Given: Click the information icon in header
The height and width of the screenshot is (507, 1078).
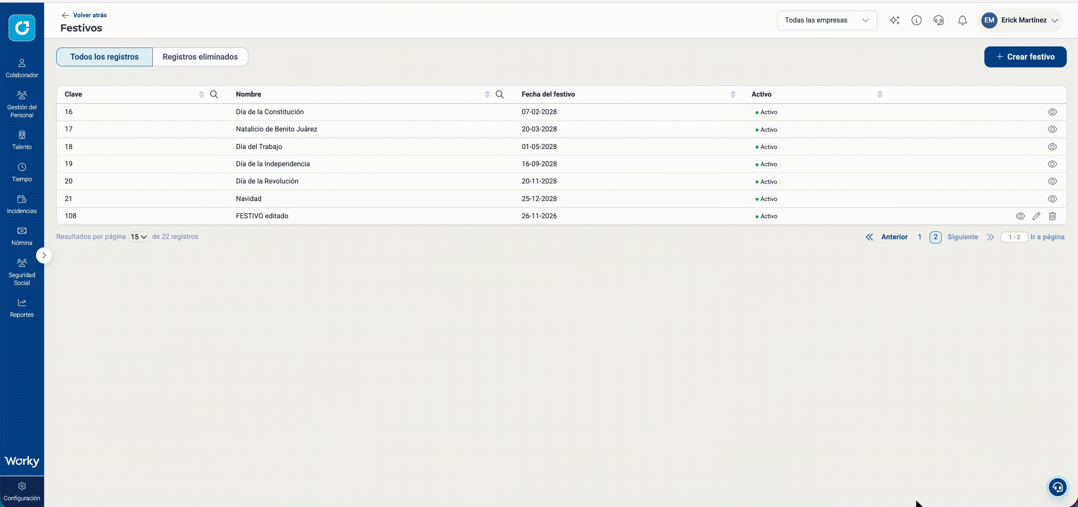Looking at the screenshot, I should 917,20.
